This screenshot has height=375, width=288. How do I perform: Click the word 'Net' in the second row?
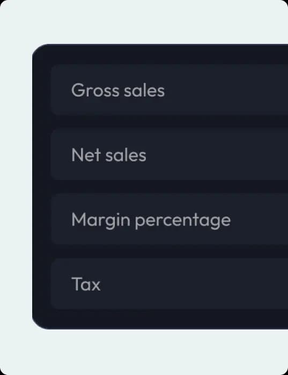[x=86, y=155]
